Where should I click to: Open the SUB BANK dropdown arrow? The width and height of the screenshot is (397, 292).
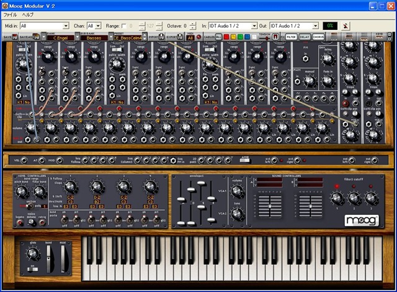click(78, 37)
